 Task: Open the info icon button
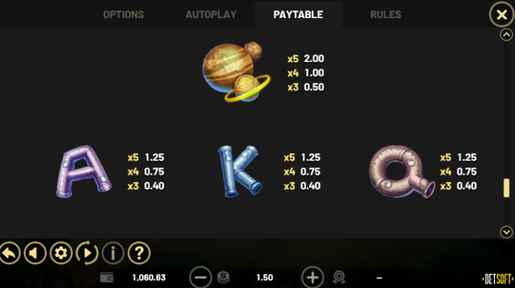pyautogui.click(x=113, y=253)
